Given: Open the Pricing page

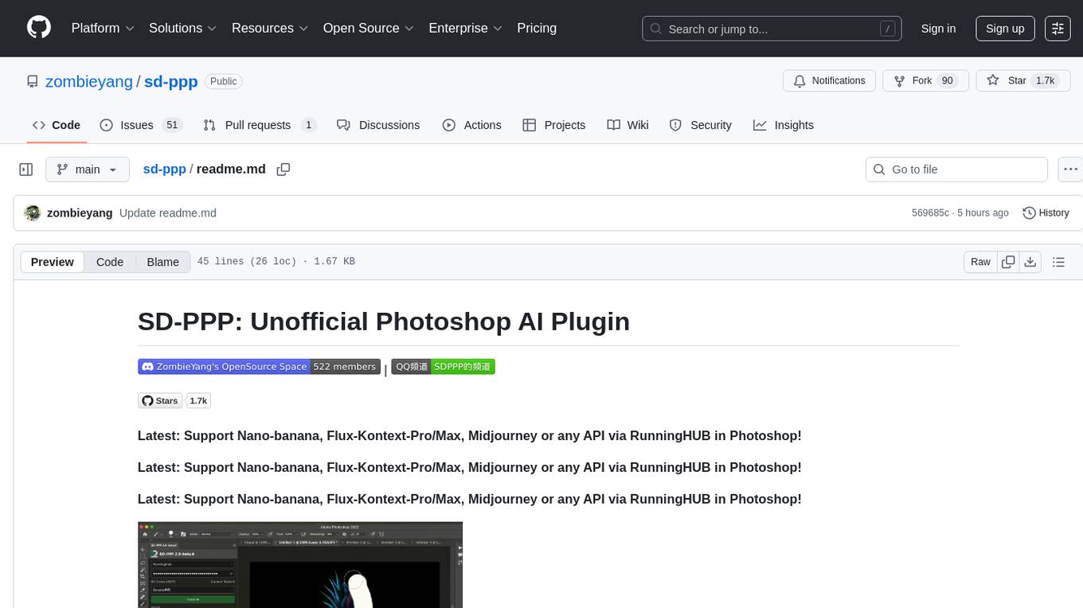Looking at the screenshot, I should 537,28.
